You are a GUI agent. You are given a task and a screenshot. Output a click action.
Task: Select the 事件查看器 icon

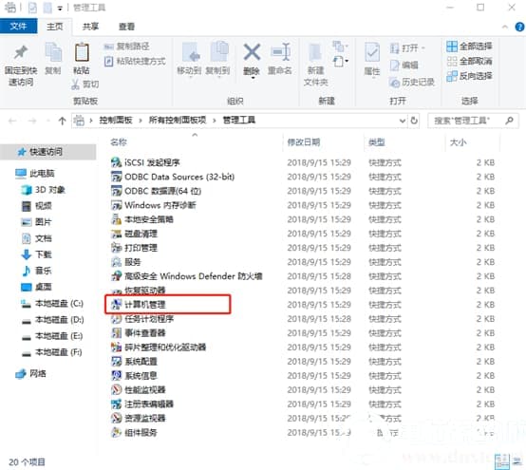point(116,333)
